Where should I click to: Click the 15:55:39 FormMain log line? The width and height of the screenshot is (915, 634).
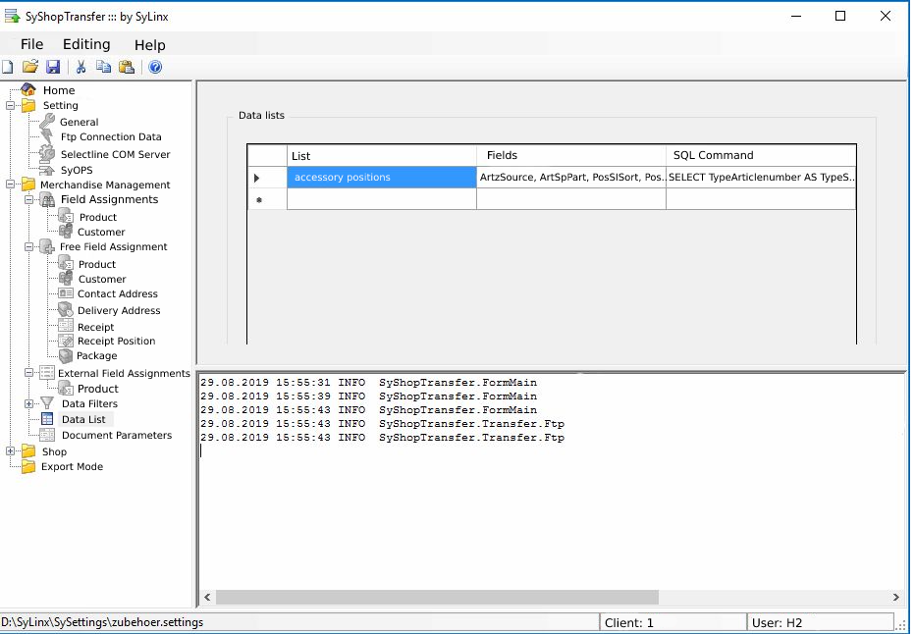coord(369,396)
